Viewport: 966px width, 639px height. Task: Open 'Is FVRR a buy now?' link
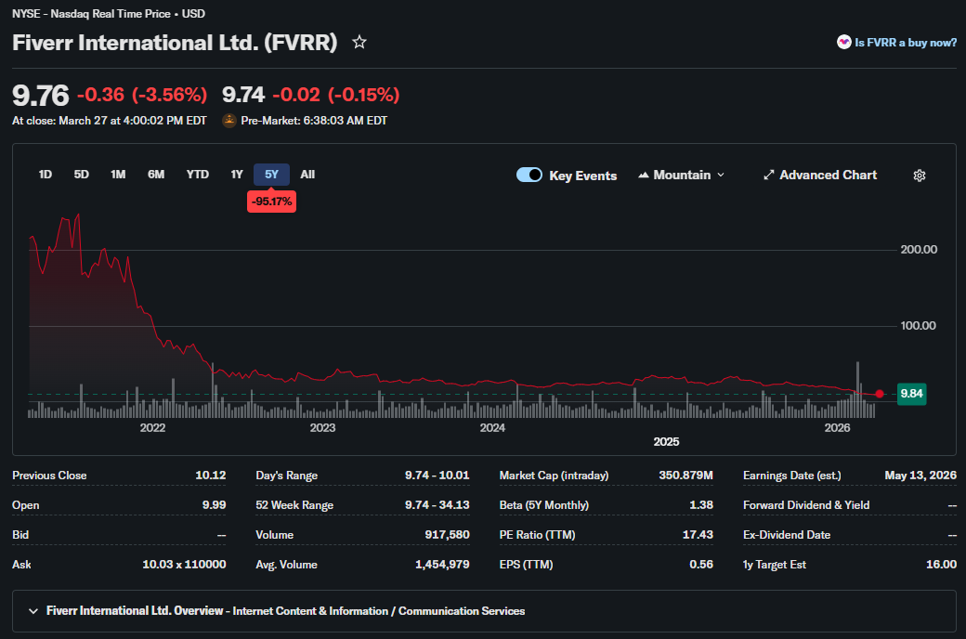pyautogui.click(x=905, y=43)
